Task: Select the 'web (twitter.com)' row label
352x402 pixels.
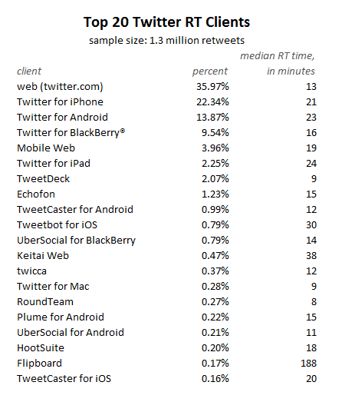Action: (60, 87)
